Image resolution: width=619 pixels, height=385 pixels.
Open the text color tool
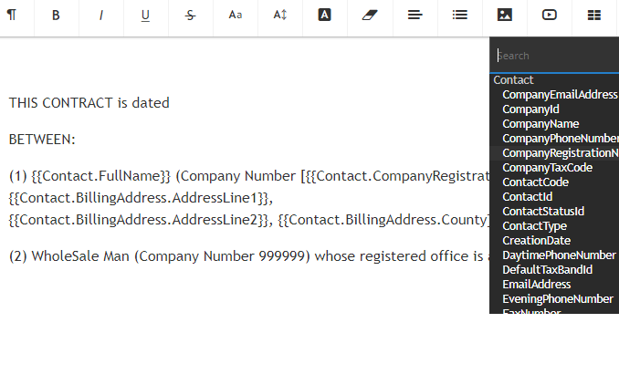(324, 15)
